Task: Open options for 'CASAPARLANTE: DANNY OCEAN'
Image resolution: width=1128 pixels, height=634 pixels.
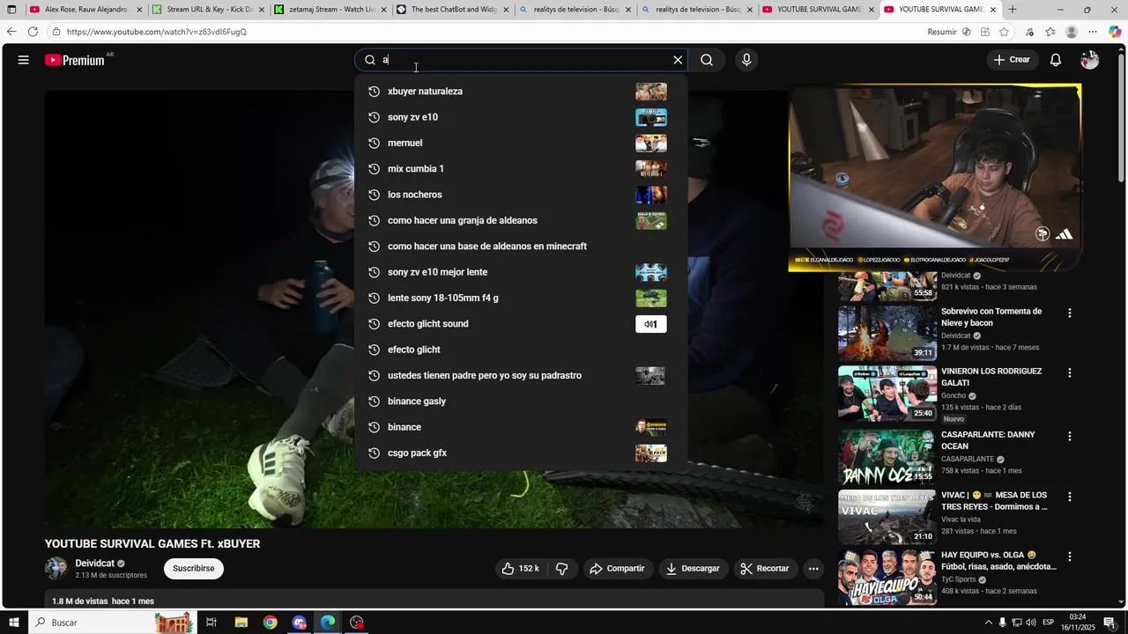Action: coord(1070,437)
